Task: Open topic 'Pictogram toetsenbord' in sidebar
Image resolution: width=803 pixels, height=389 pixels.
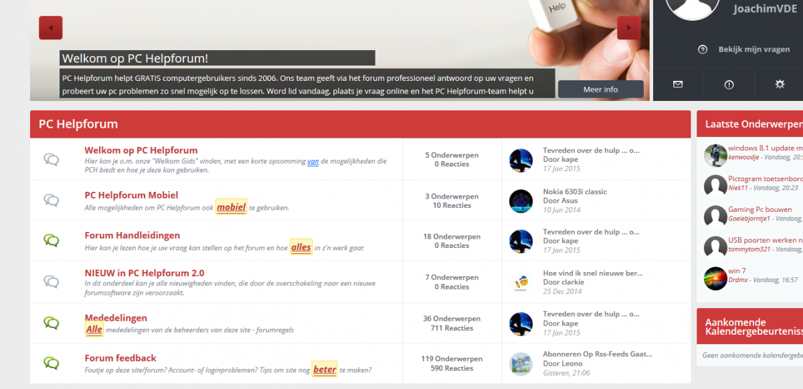Action: [x=766, y=179]
